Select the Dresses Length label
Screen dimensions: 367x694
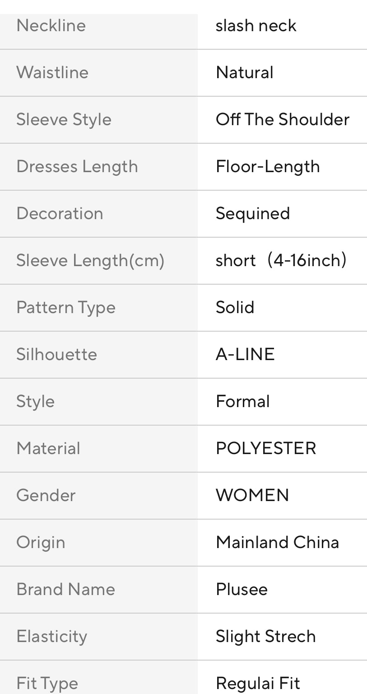click(77, 167)
